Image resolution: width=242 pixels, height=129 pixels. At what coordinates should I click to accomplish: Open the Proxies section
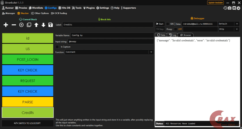21,8
